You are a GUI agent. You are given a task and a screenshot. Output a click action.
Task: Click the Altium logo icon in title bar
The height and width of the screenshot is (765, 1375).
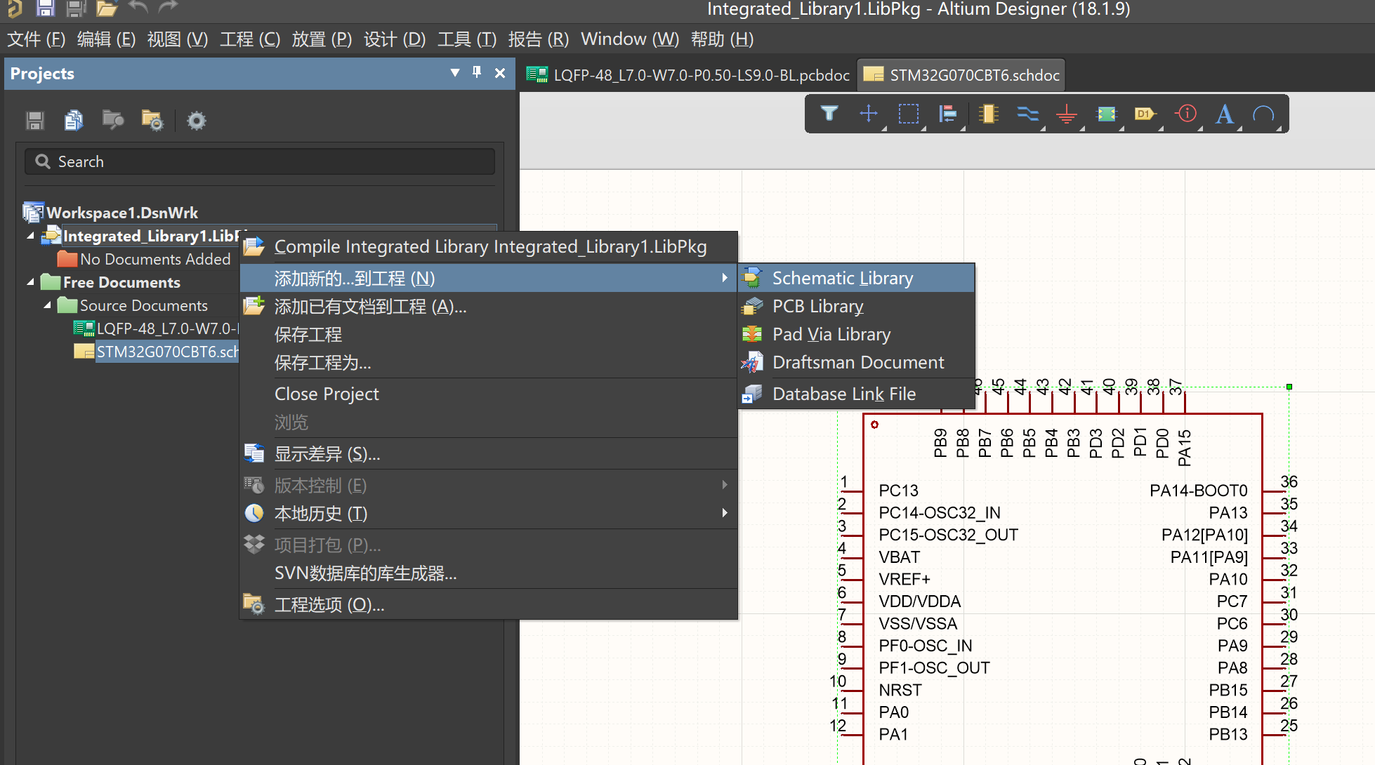[x=14, y=8]
